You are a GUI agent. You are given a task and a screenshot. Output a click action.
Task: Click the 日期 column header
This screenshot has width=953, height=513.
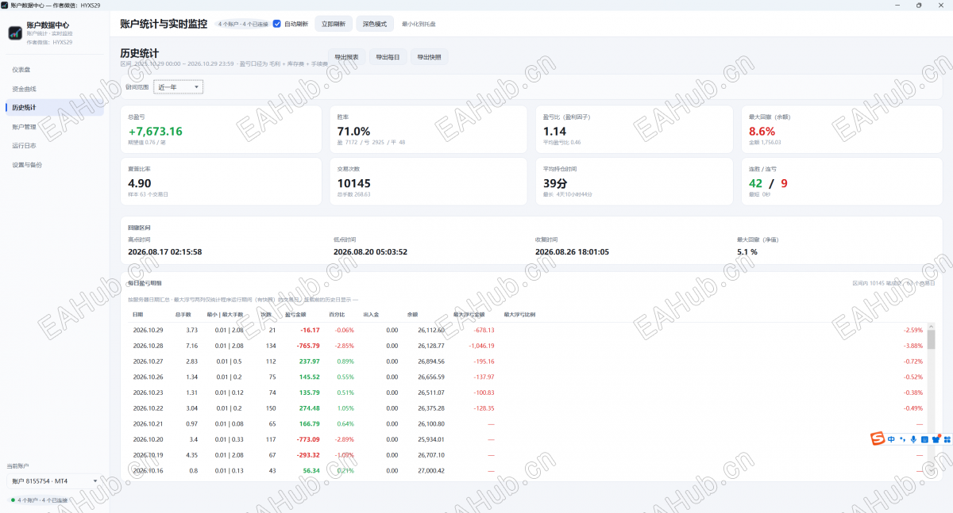pos(138,315)
